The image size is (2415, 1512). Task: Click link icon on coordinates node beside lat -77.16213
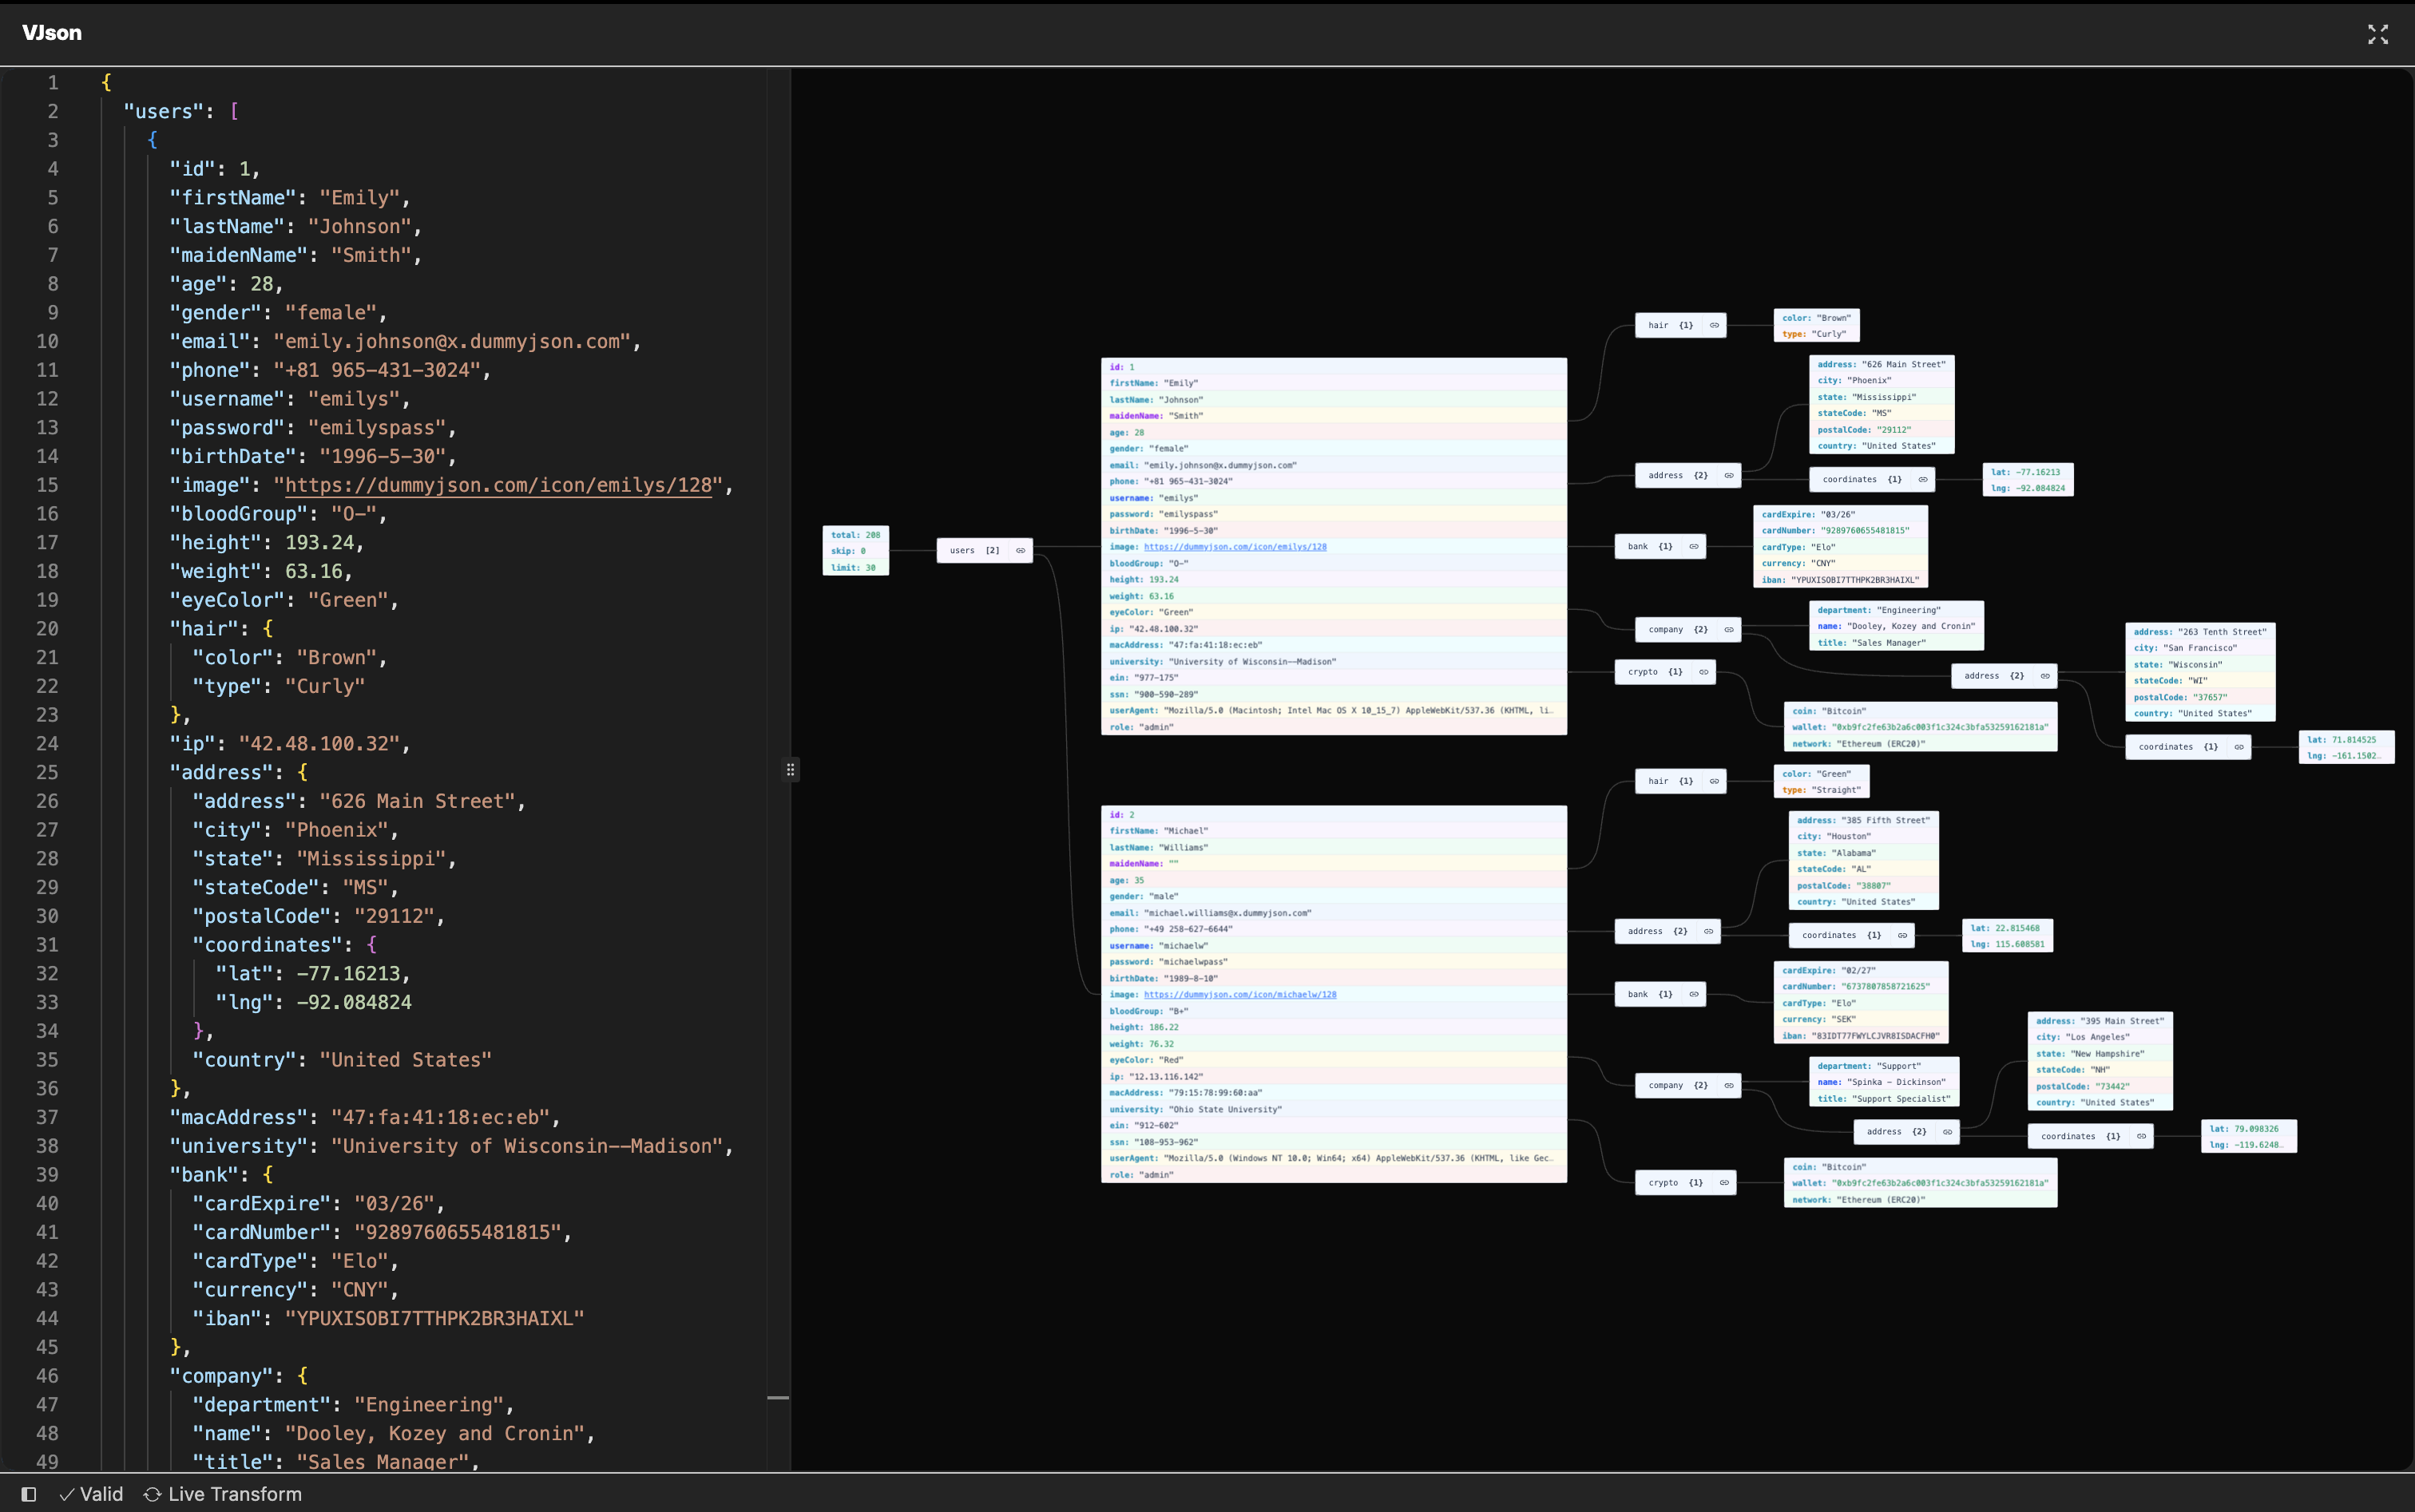[1923, 480]
